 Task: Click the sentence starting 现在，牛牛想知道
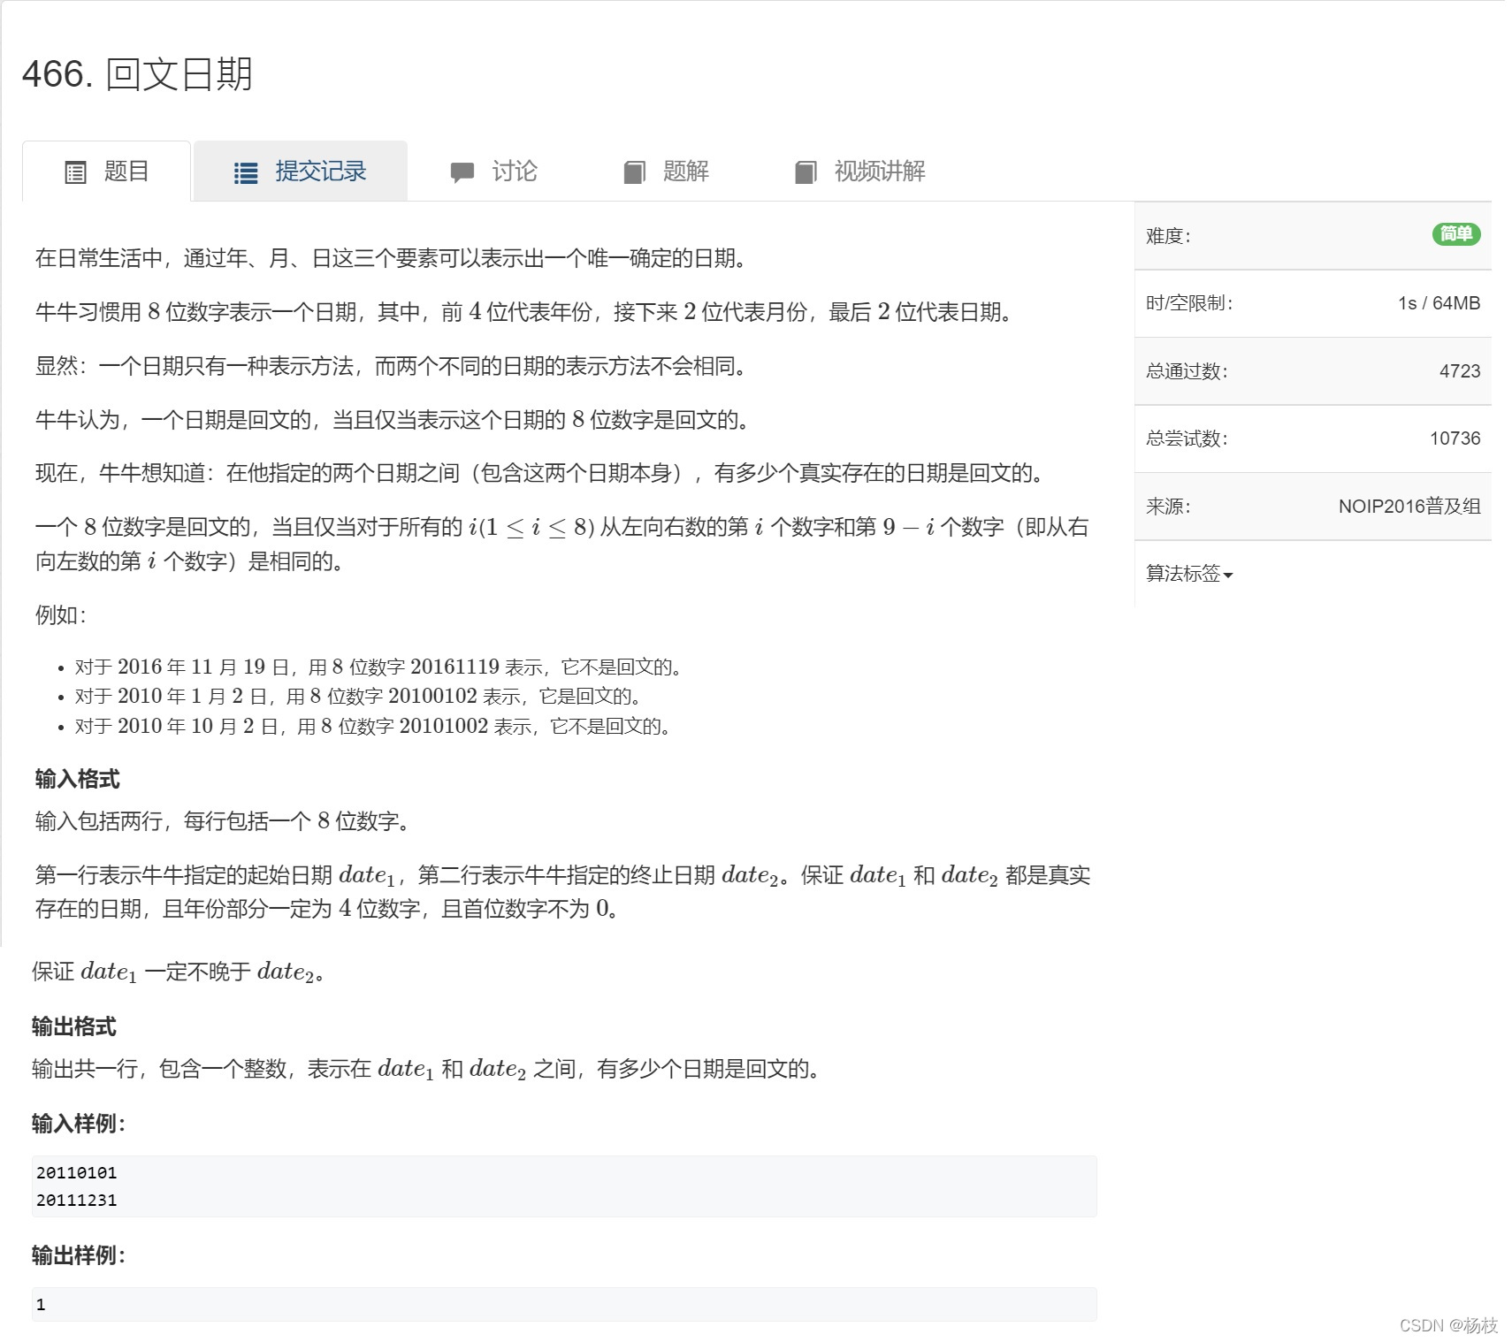click(539, 473)
